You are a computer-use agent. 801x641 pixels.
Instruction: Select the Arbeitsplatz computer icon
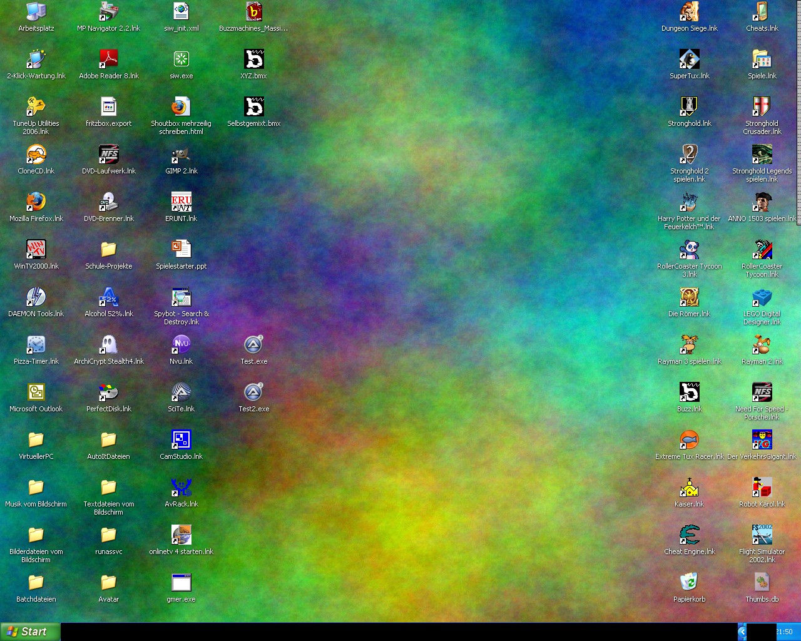pos(36,12)
